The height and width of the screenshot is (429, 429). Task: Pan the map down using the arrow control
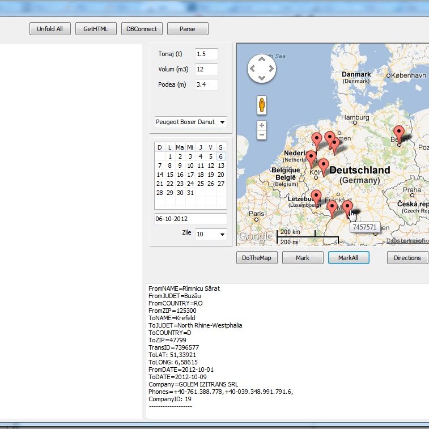261,79
